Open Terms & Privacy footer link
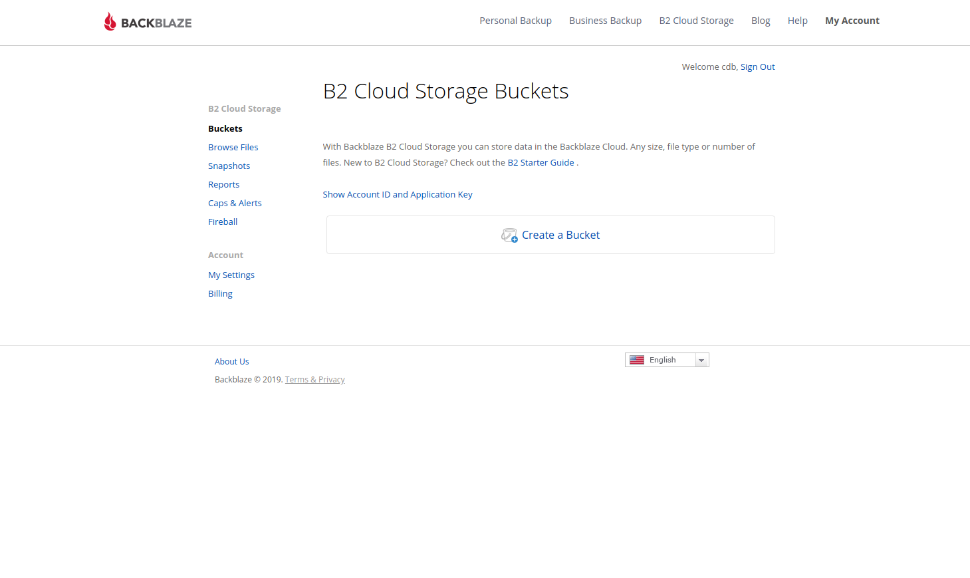The image size is (970, 578). pos(314,379)
